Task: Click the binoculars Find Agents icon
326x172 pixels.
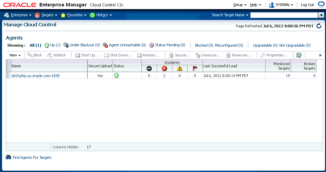Action: tap(8, 157)
